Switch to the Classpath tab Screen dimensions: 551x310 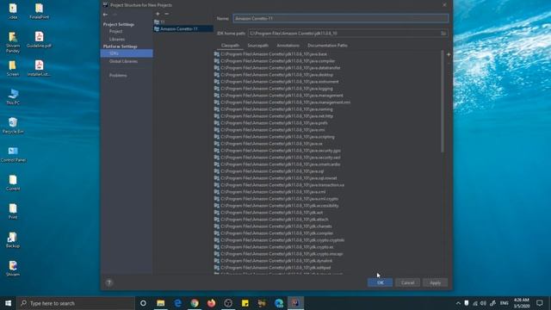click(230, 46)
